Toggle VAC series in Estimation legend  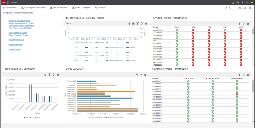pyautogui.click(x=37, y=117)
